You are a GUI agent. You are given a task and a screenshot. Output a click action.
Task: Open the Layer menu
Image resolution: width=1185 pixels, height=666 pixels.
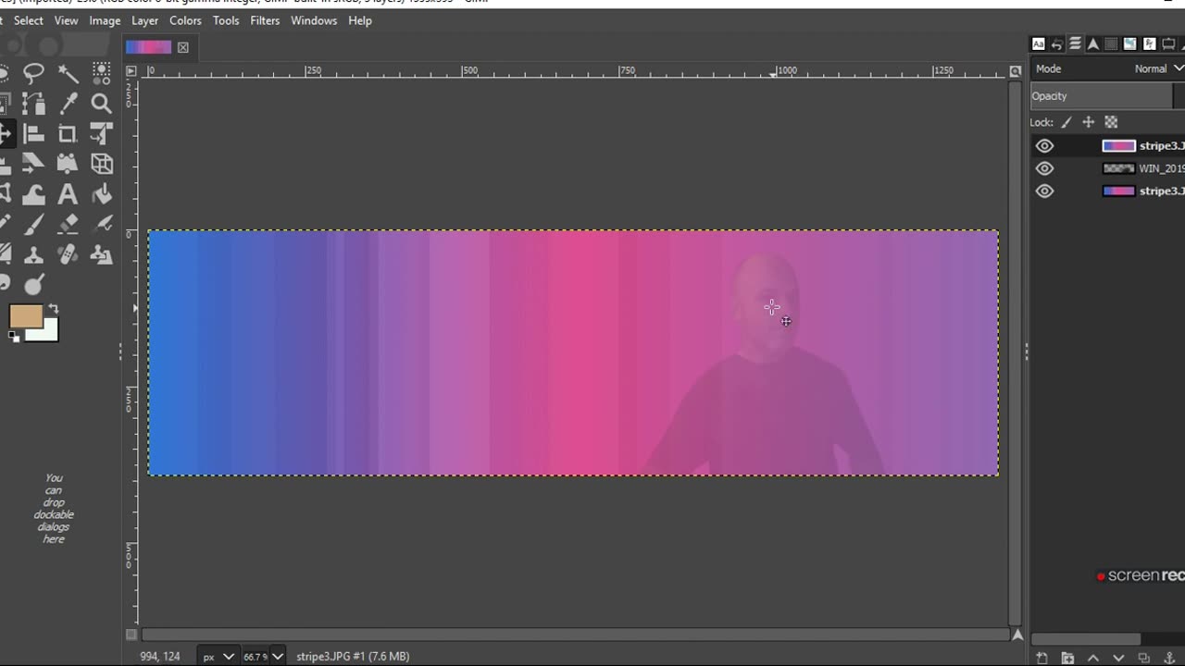pos(144,20)
